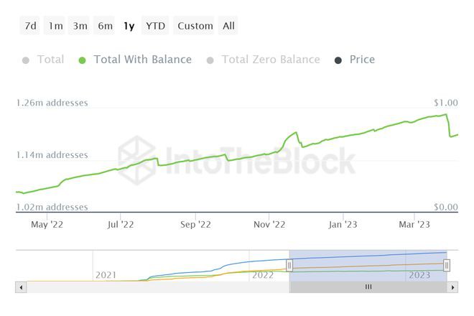The image size is (474, 316).
Task: Toggle the Total series legend
Action: point(50,60)
